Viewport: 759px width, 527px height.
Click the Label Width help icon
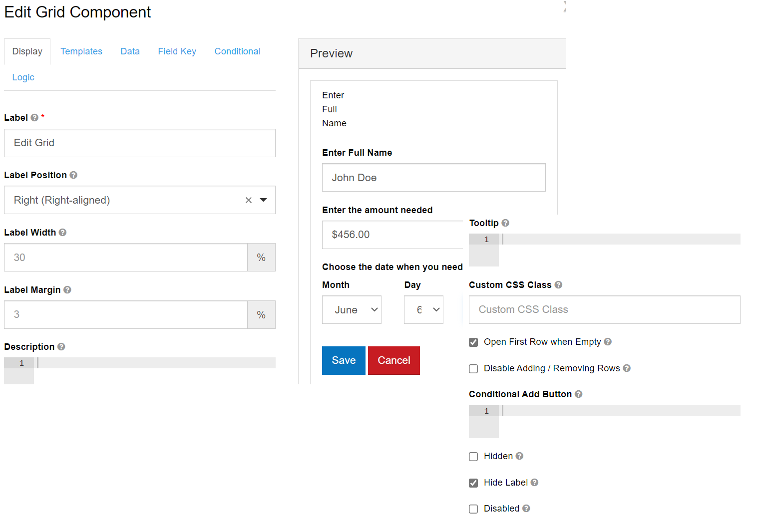(62, 233)
